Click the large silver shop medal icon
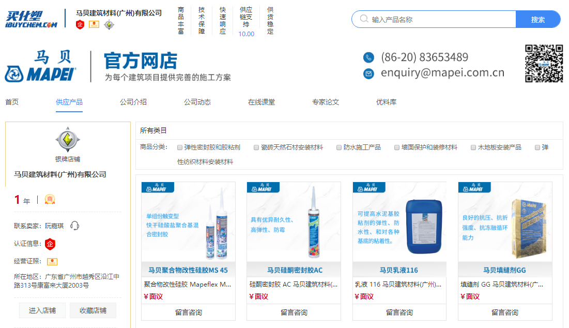The width and height of the screenshot is (569, 328). (68, 140)
